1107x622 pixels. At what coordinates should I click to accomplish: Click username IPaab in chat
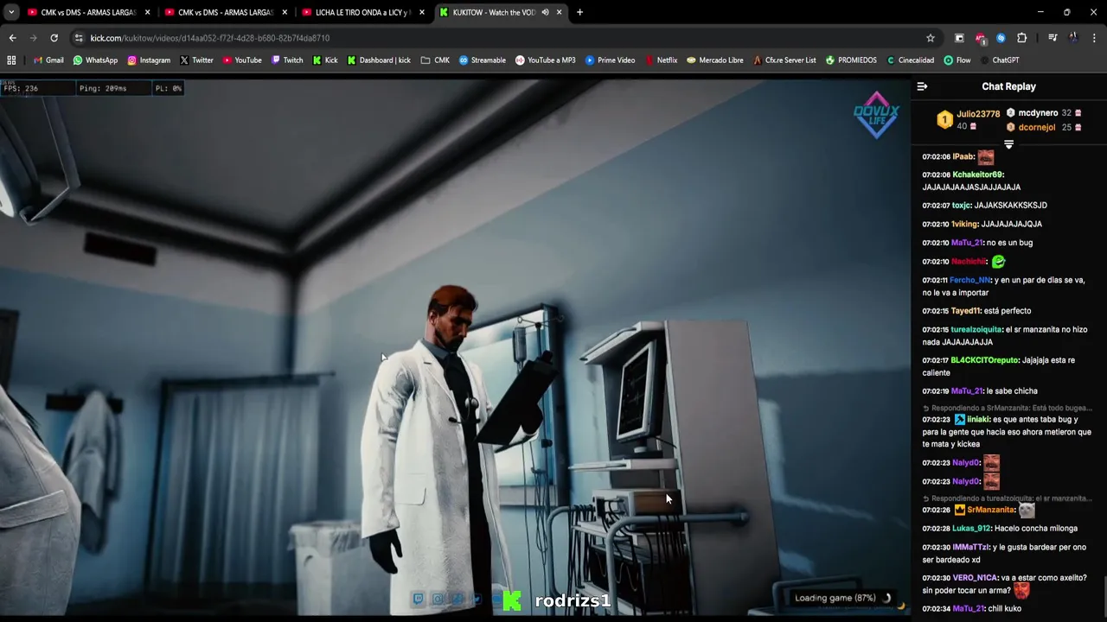[x=963, y=156]
